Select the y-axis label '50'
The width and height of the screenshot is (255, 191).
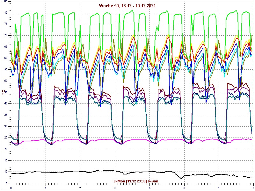tap(6, 81)
